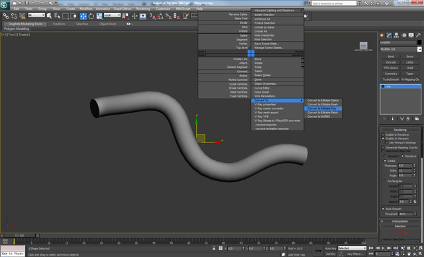
Task: Expand the Interpolation rollout
Action: pos(400,221)
